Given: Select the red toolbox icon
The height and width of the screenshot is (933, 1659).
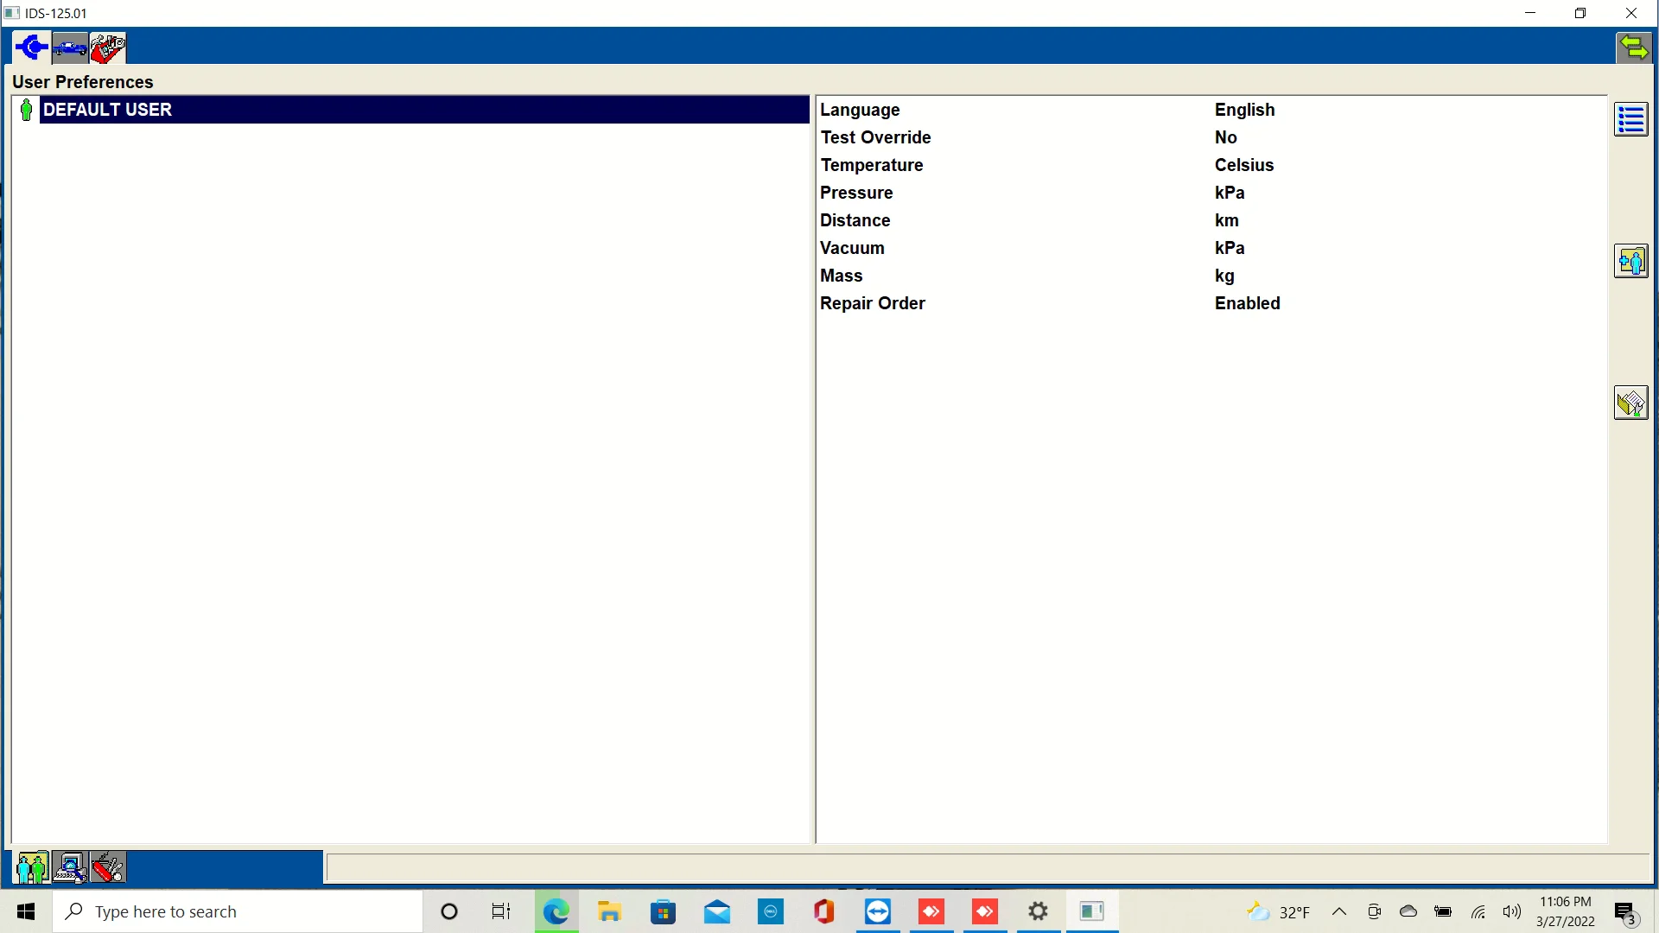Looking at the screenshot, I should click(x=106, y=48).
